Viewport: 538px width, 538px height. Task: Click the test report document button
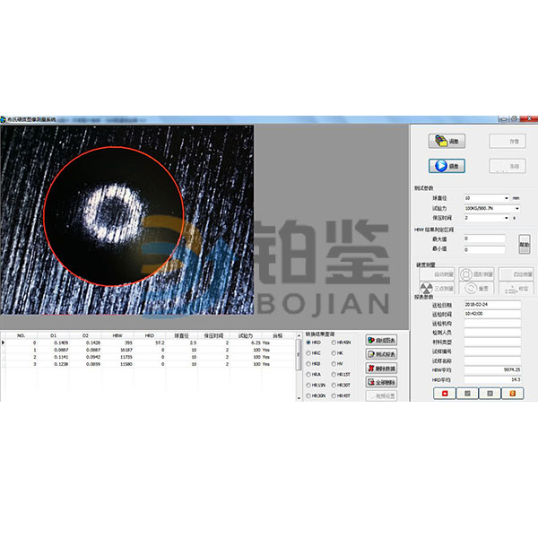pyautogui.click(x=381, y=354)
